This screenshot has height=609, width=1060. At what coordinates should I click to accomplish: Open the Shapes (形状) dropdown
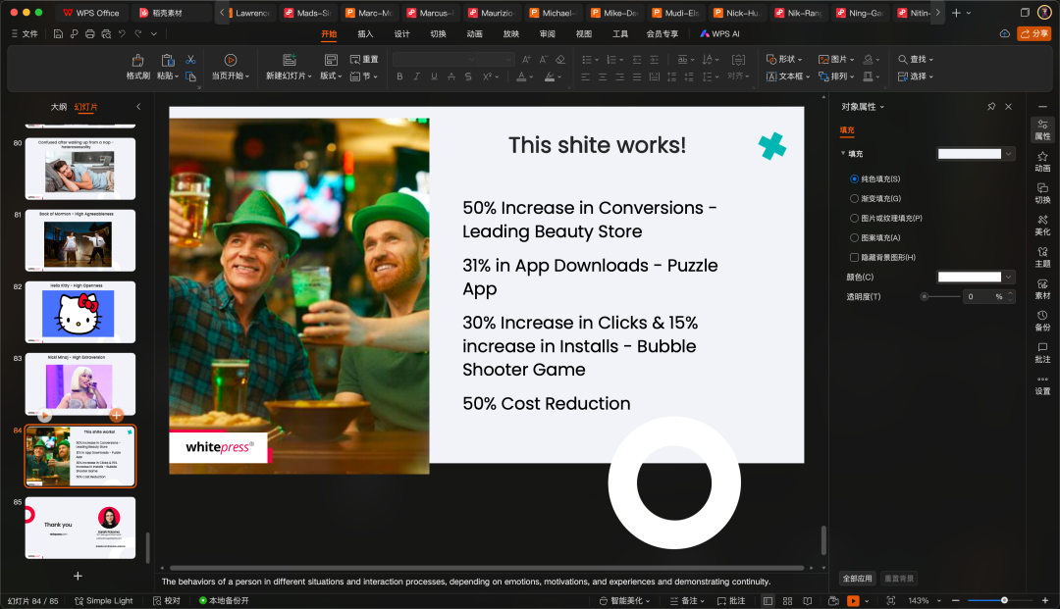[784, 60]
